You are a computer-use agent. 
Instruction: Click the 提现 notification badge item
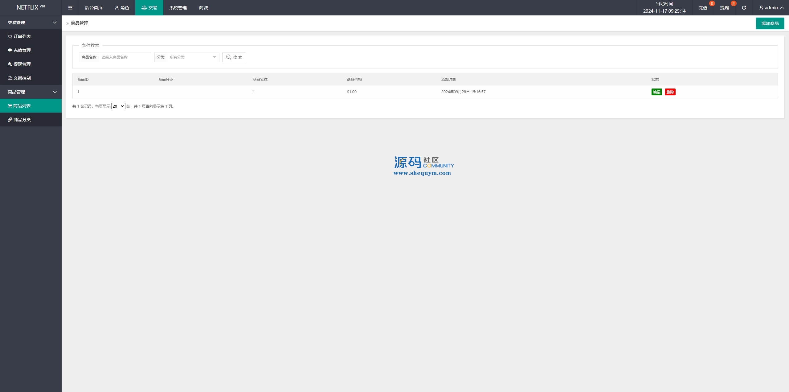(x=724, y=8)
